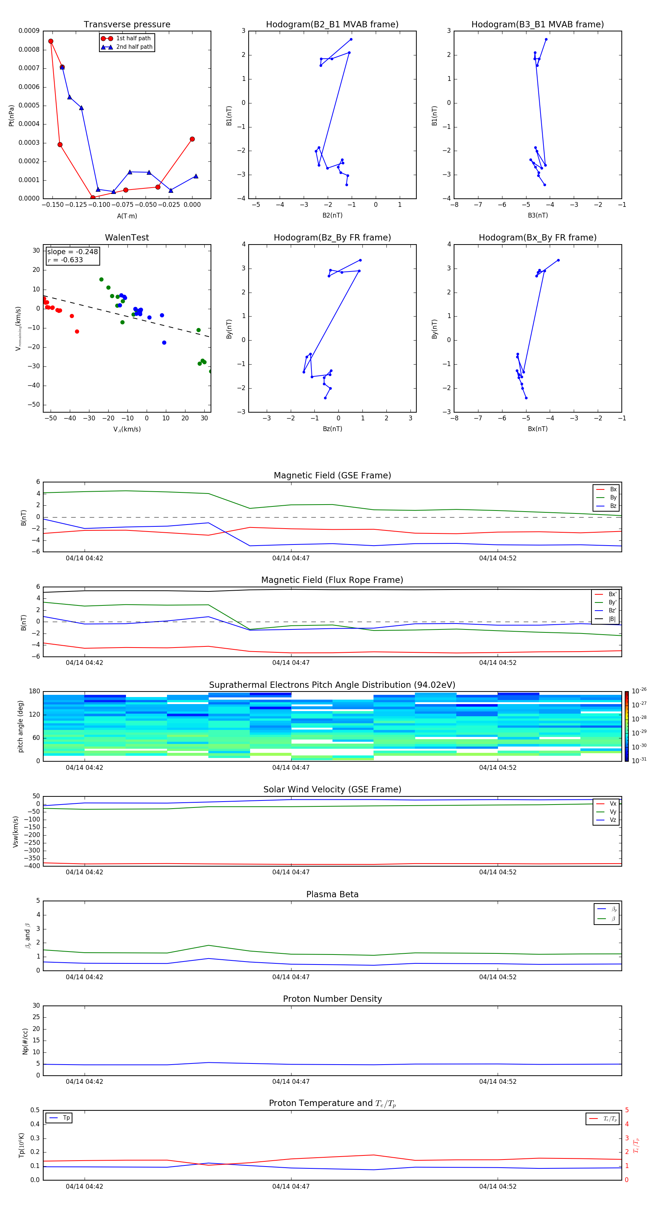
Task: Click the '10^-31' colorbar tick label
Action: tap(639, 761)
